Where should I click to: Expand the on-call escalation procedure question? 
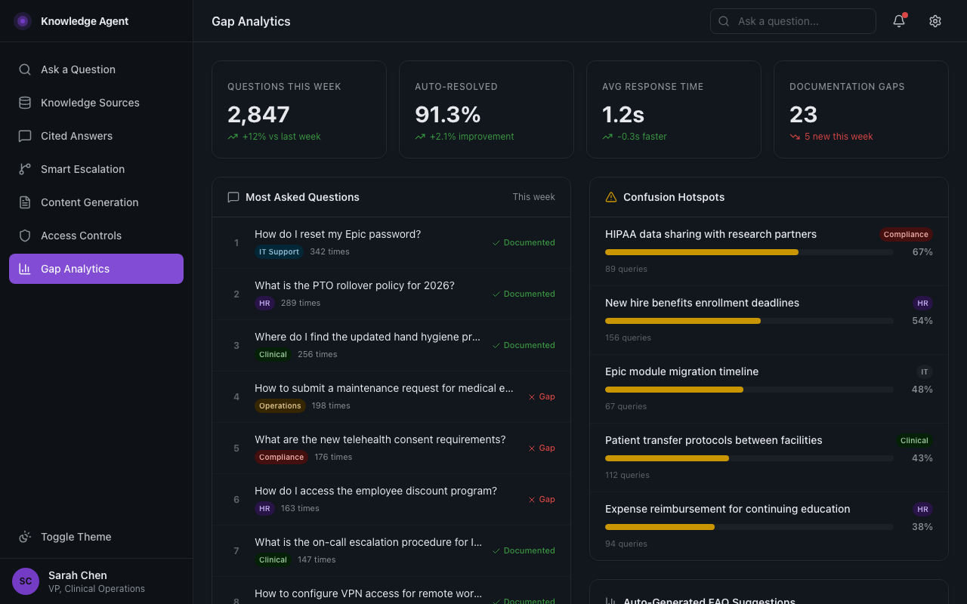click(x=370, y=542)
